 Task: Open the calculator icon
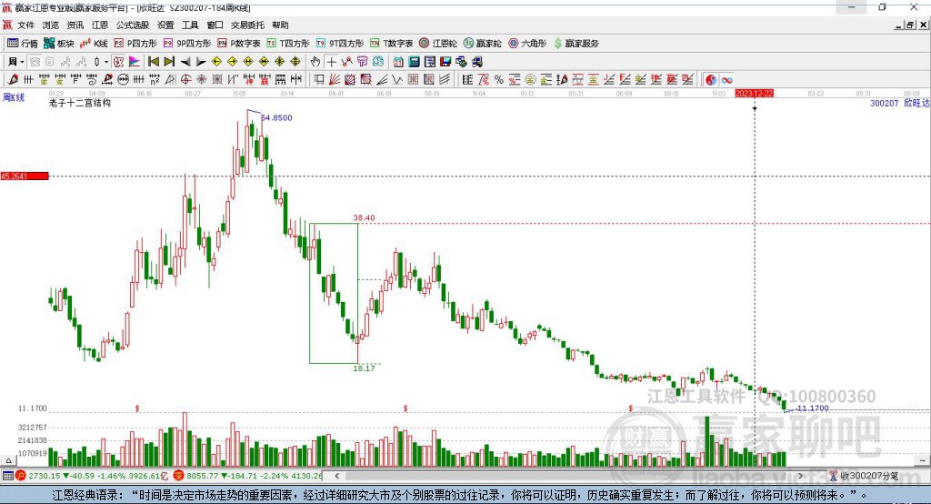pyautogui.click(x=414, y=62)
